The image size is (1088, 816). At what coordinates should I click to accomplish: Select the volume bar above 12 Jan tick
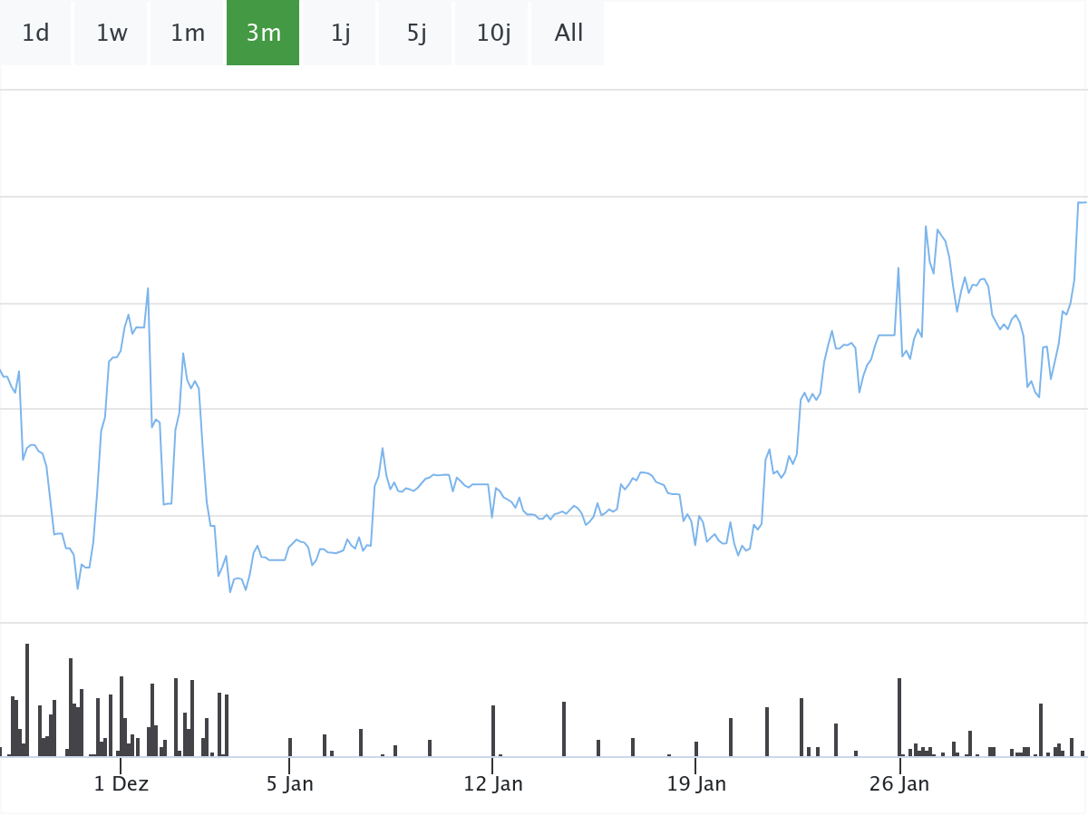(x=493, y=730)
